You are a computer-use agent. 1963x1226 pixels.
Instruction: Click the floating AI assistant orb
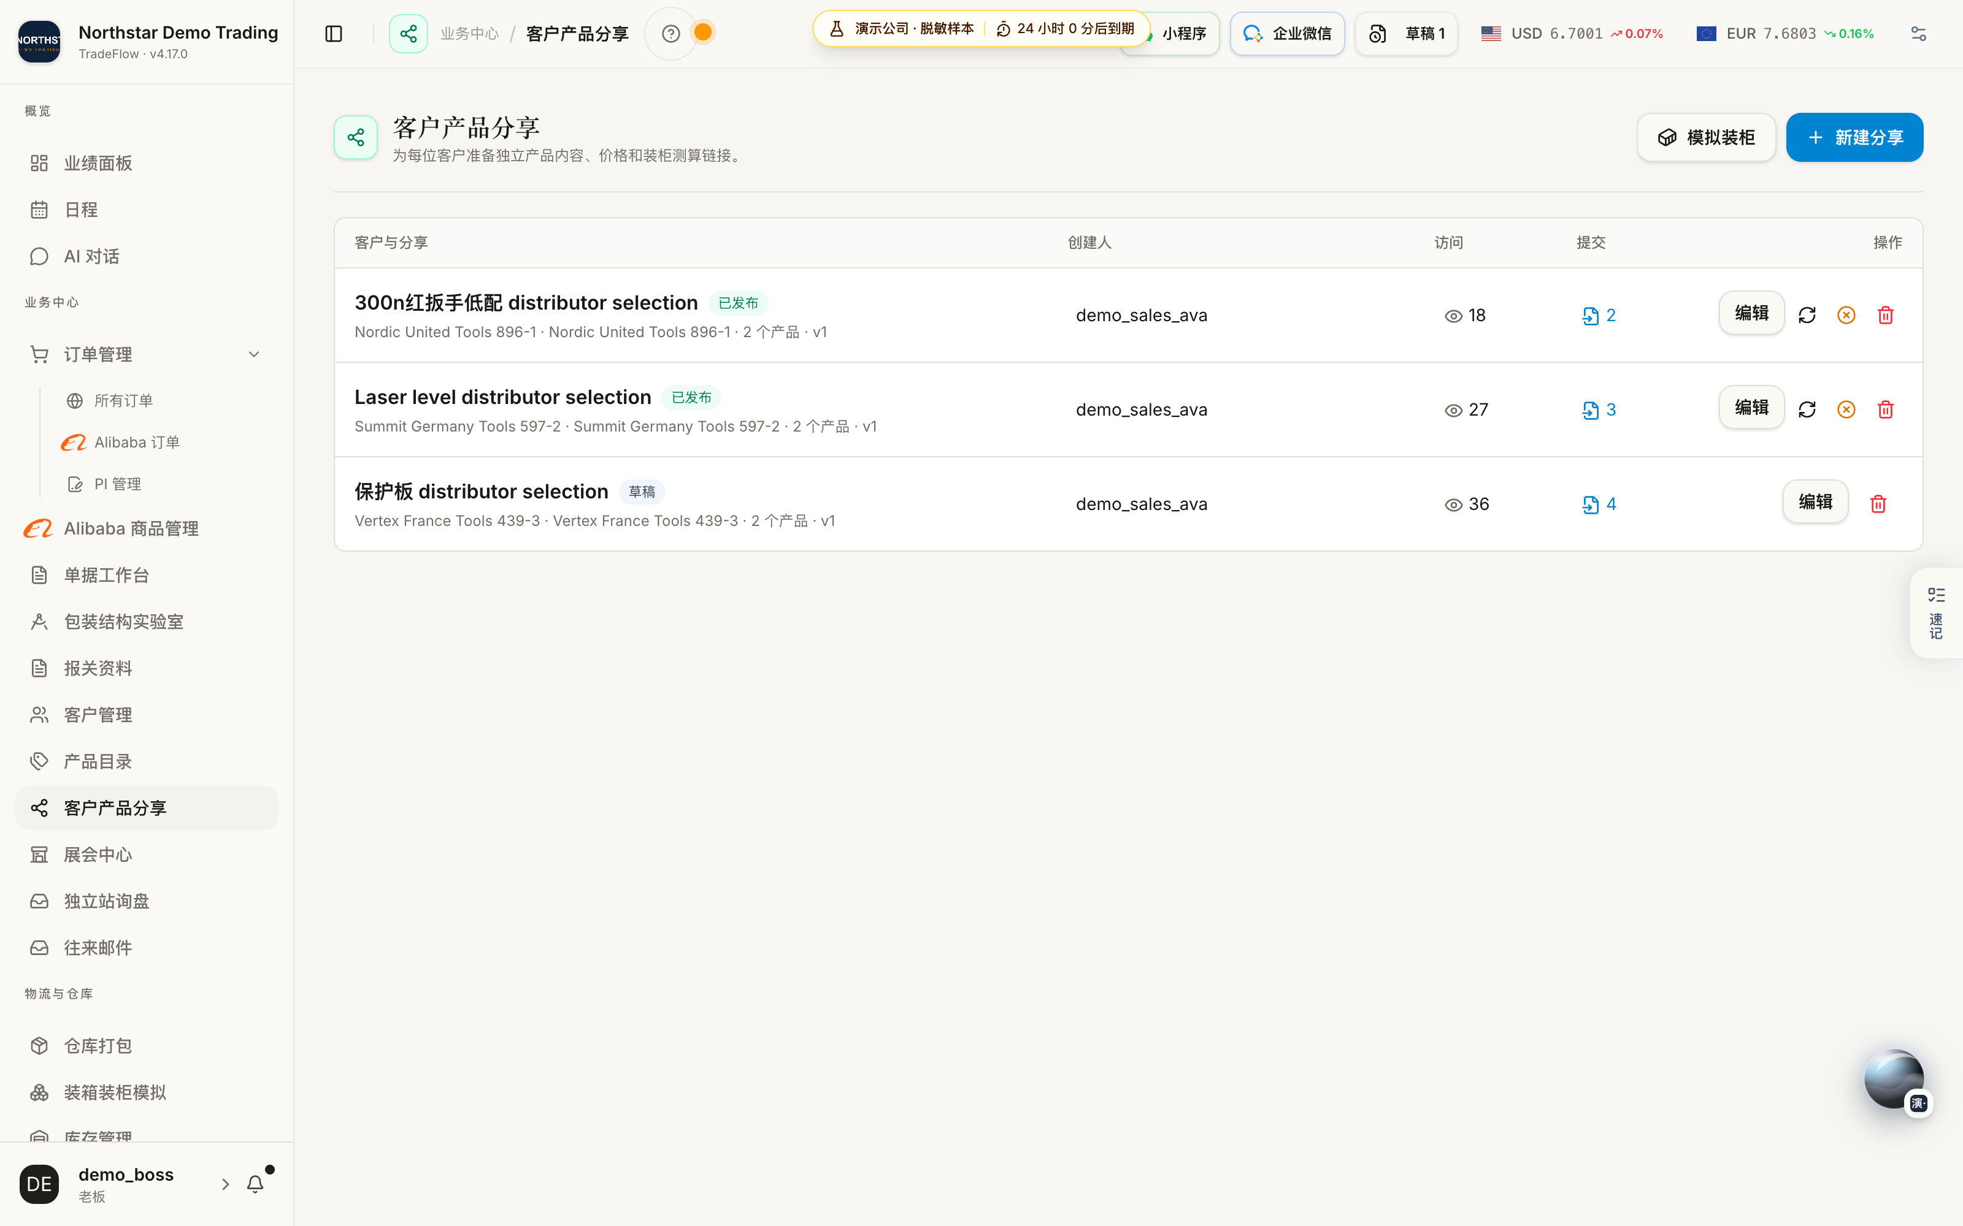1894,1078
